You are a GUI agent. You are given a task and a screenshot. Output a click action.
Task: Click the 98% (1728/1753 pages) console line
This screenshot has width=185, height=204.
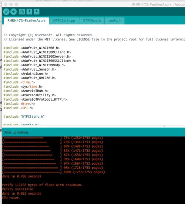[x=53, y=168]
